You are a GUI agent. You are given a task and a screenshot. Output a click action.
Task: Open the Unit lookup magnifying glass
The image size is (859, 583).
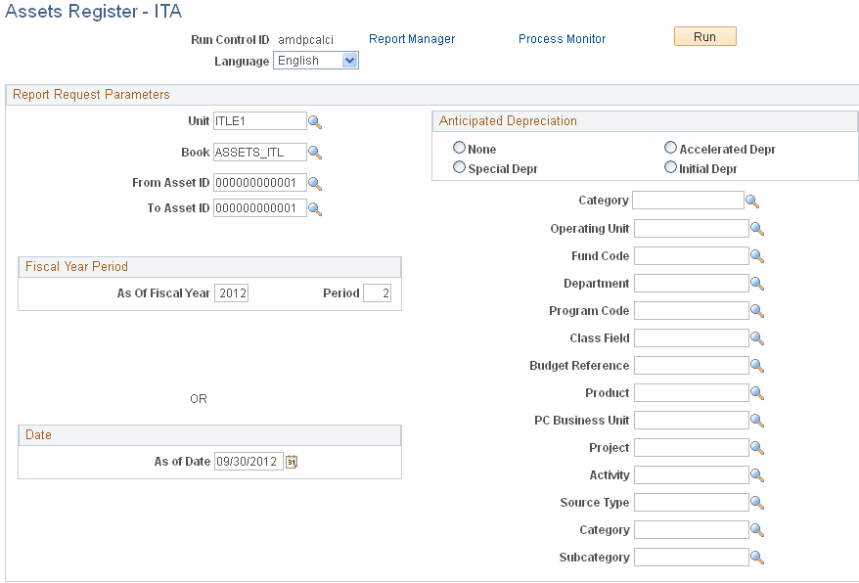[x=315, y=121]
